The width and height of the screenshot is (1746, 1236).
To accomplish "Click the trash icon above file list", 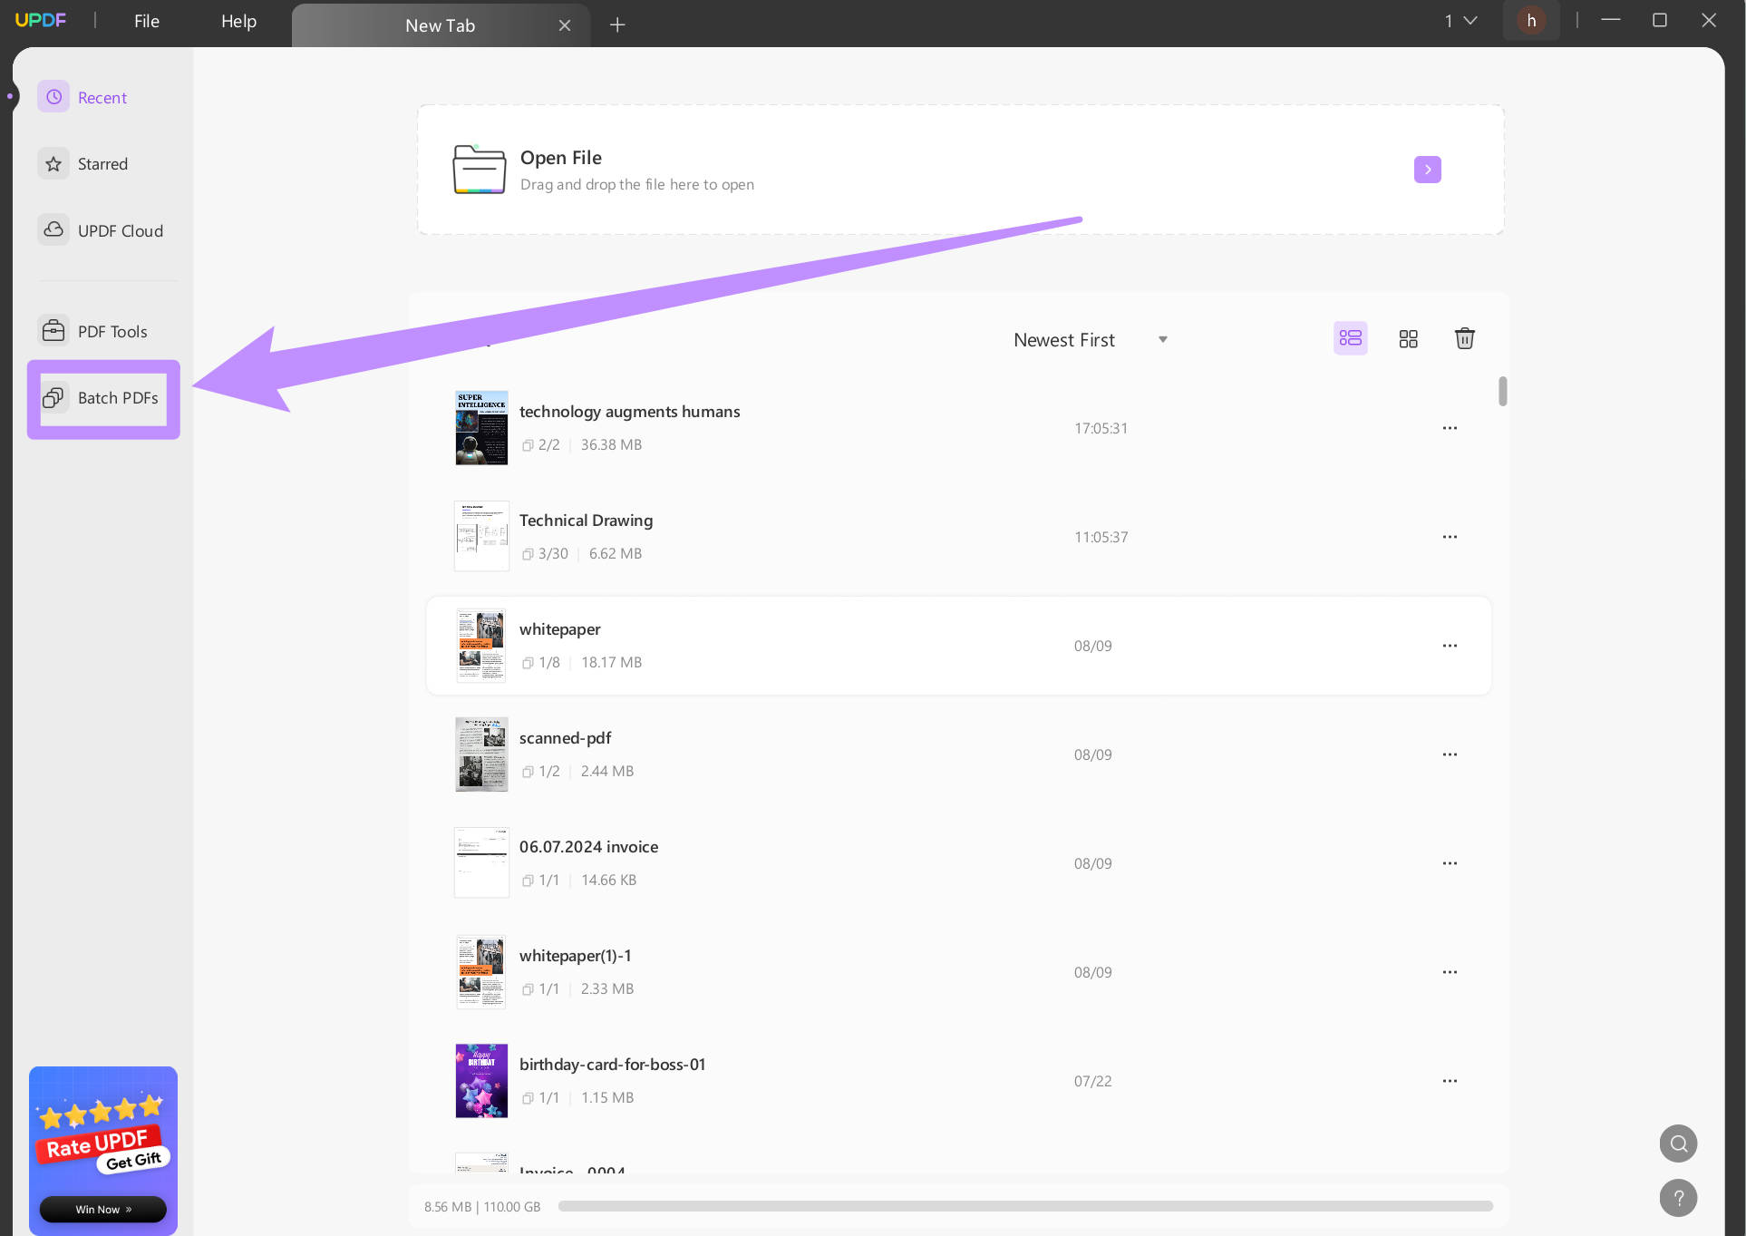I will [x=1464, y=339].
